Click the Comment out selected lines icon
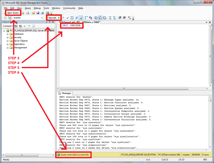214x163 pixels. (x=110, y=18)
